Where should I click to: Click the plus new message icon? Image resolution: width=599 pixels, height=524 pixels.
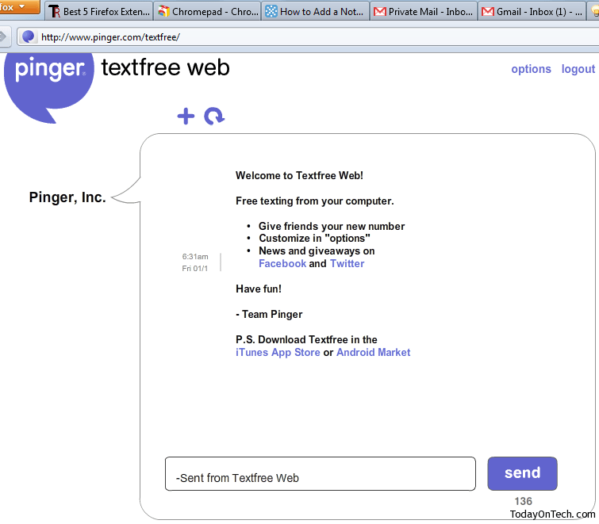click(186, 116)
